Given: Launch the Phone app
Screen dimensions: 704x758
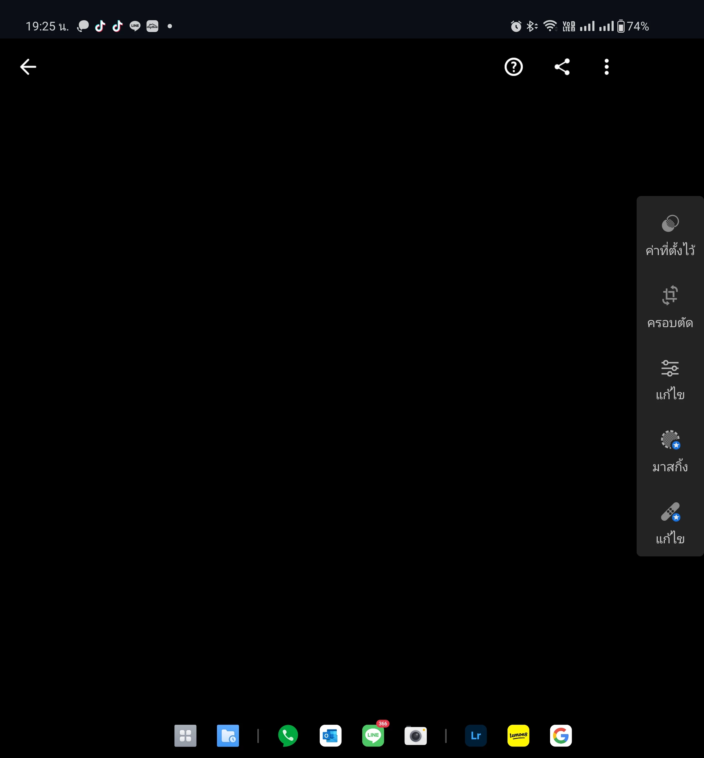Looking at the screenshot, I should coord(288,736).
